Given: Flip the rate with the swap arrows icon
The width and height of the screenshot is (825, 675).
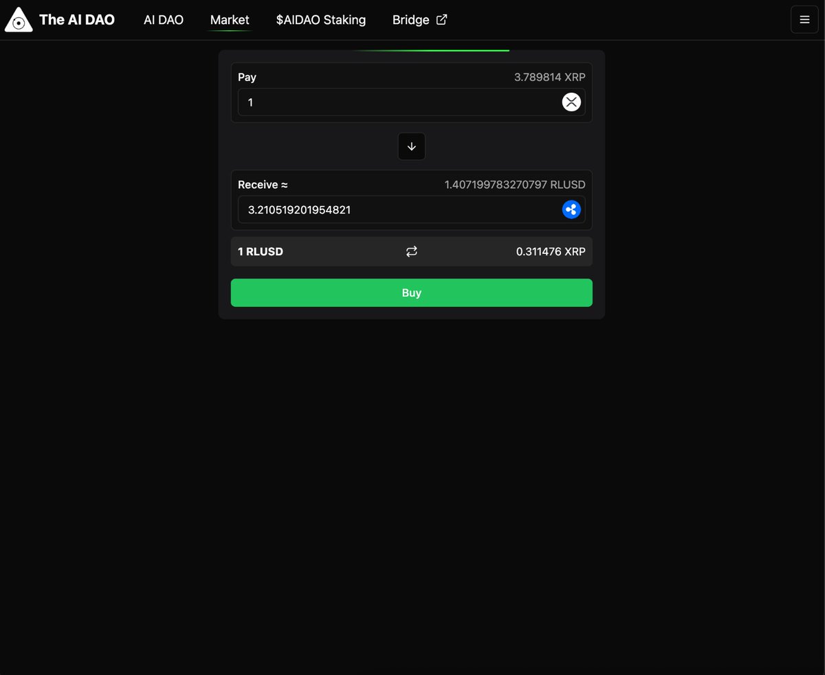Looking at the screenshot, I should pos(412,251).
